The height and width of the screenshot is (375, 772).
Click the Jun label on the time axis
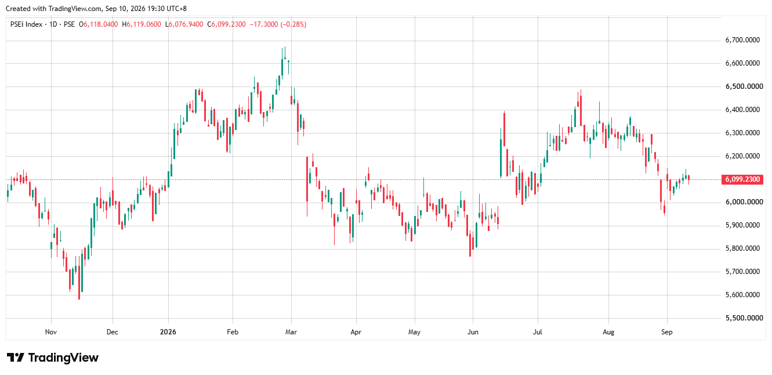point(473,333)
